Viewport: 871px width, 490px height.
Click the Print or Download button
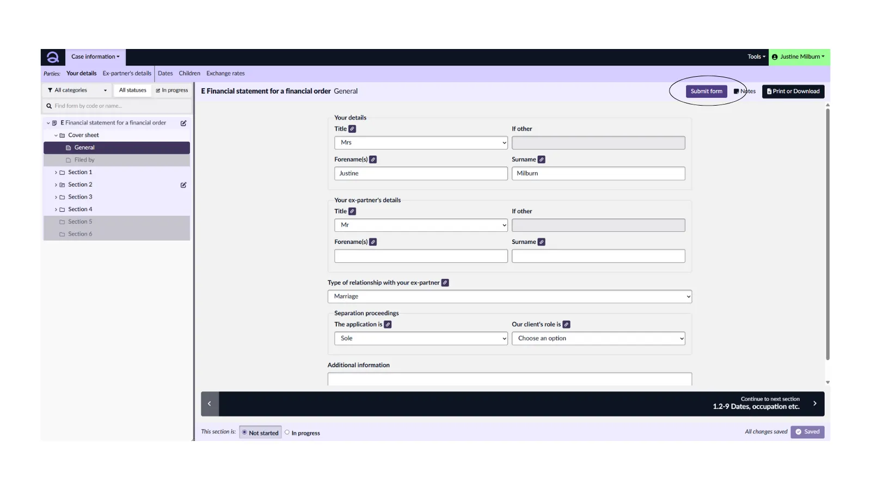pos(793,91)
